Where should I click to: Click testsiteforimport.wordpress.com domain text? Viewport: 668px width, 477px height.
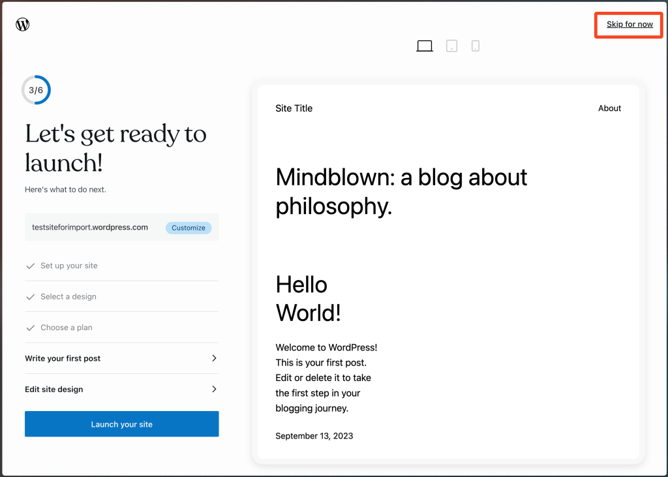click(90, 228)
